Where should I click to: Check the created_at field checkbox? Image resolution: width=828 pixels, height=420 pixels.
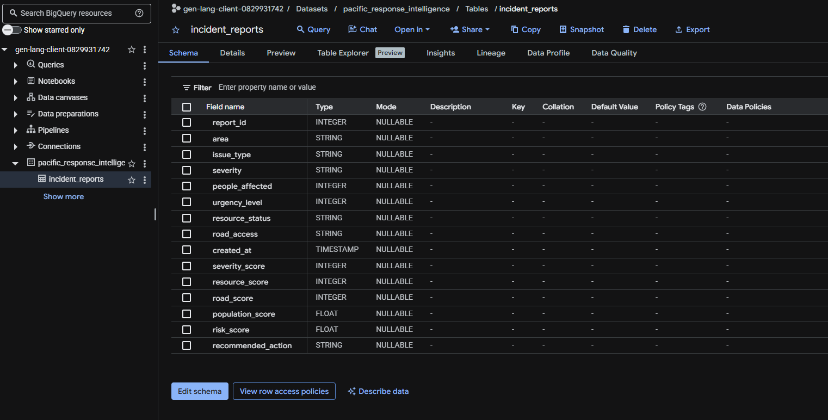[187, 250]
